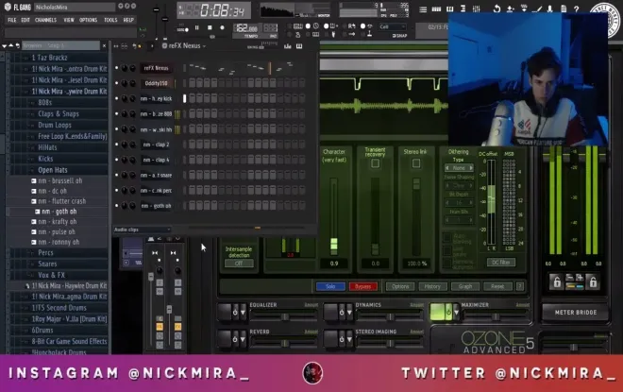Expand the Claps & Snaps folder
Viewport: 623px width, 392px height.
click(x=59, y=114)
